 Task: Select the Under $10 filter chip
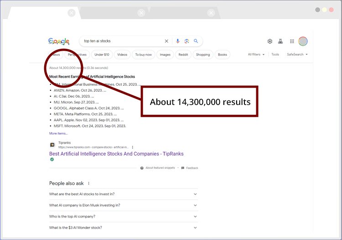coord(102,55)
